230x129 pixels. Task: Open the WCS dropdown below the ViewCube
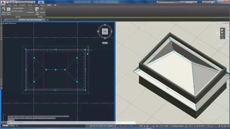coord(105,43)
